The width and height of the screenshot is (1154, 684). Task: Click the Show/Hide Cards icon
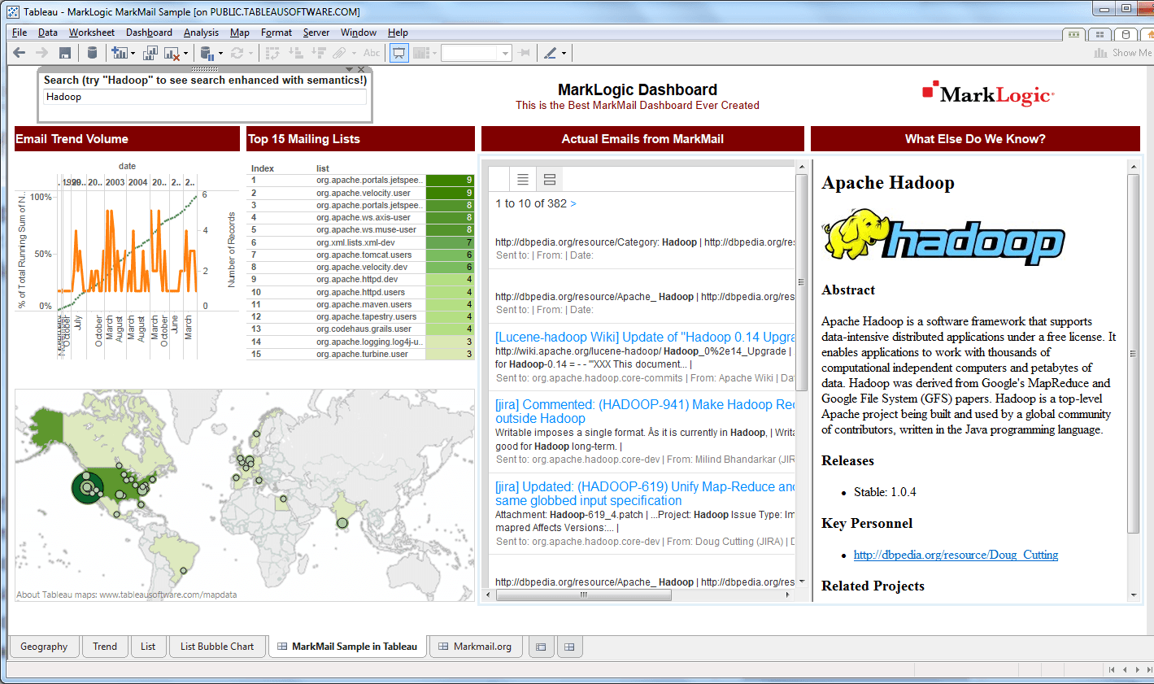420,53
